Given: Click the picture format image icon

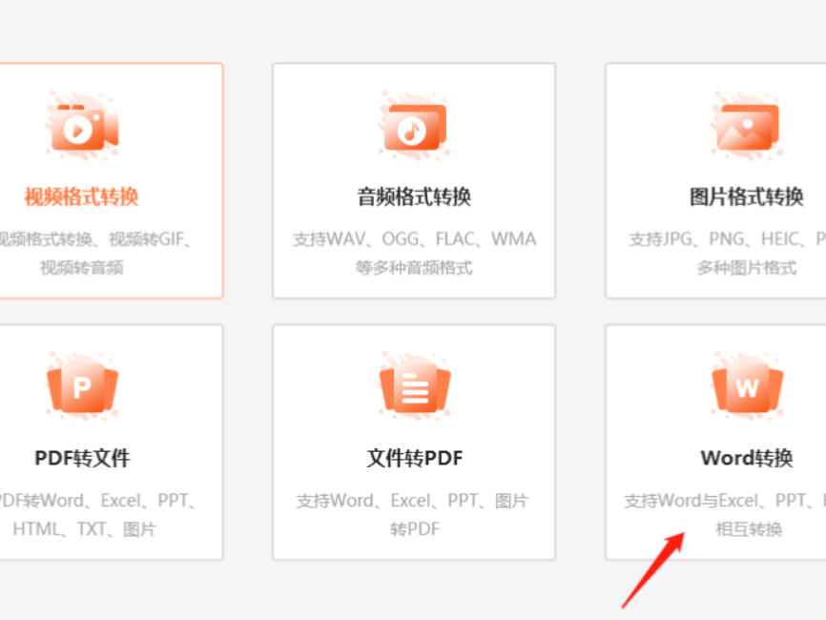Looking at the screenshot, I should pos(747,127).
